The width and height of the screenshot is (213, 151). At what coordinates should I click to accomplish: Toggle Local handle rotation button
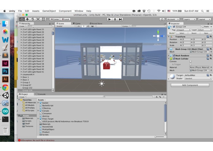pos(65,19)
